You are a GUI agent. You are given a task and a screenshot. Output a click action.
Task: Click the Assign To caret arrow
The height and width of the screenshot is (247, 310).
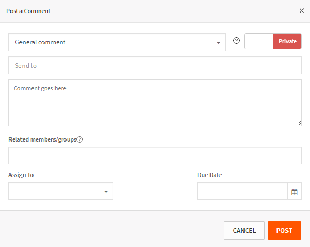point(106,192)
